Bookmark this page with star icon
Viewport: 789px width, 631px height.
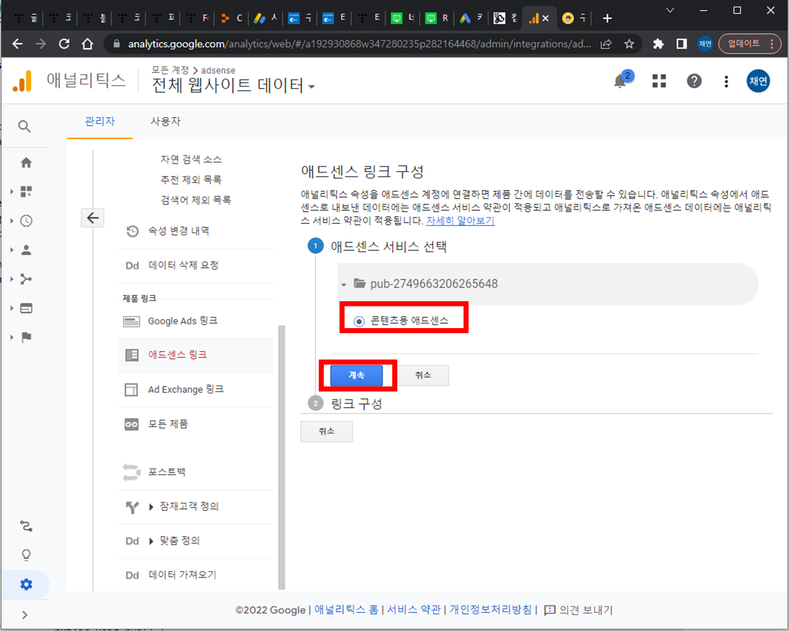click(629, 44)
